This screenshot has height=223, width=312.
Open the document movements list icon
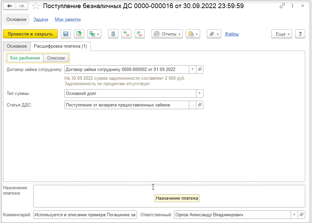point(113,34)
